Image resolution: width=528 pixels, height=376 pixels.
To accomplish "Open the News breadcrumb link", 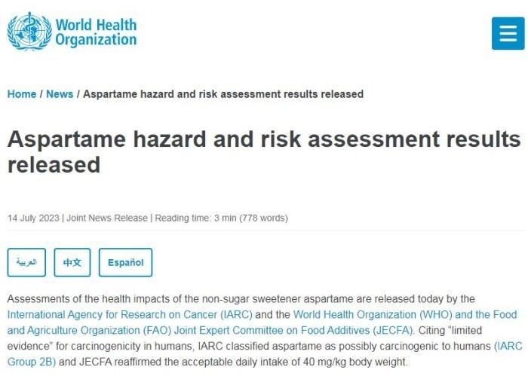I will point(60,94).
